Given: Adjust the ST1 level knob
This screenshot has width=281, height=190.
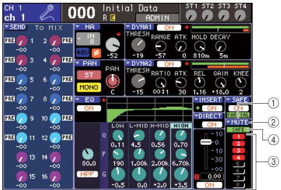Looking at the screenshot, I should [191, 15].
